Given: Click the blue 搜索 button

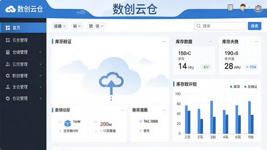Looking at the screenshot, I should click(x=254, y=26).
